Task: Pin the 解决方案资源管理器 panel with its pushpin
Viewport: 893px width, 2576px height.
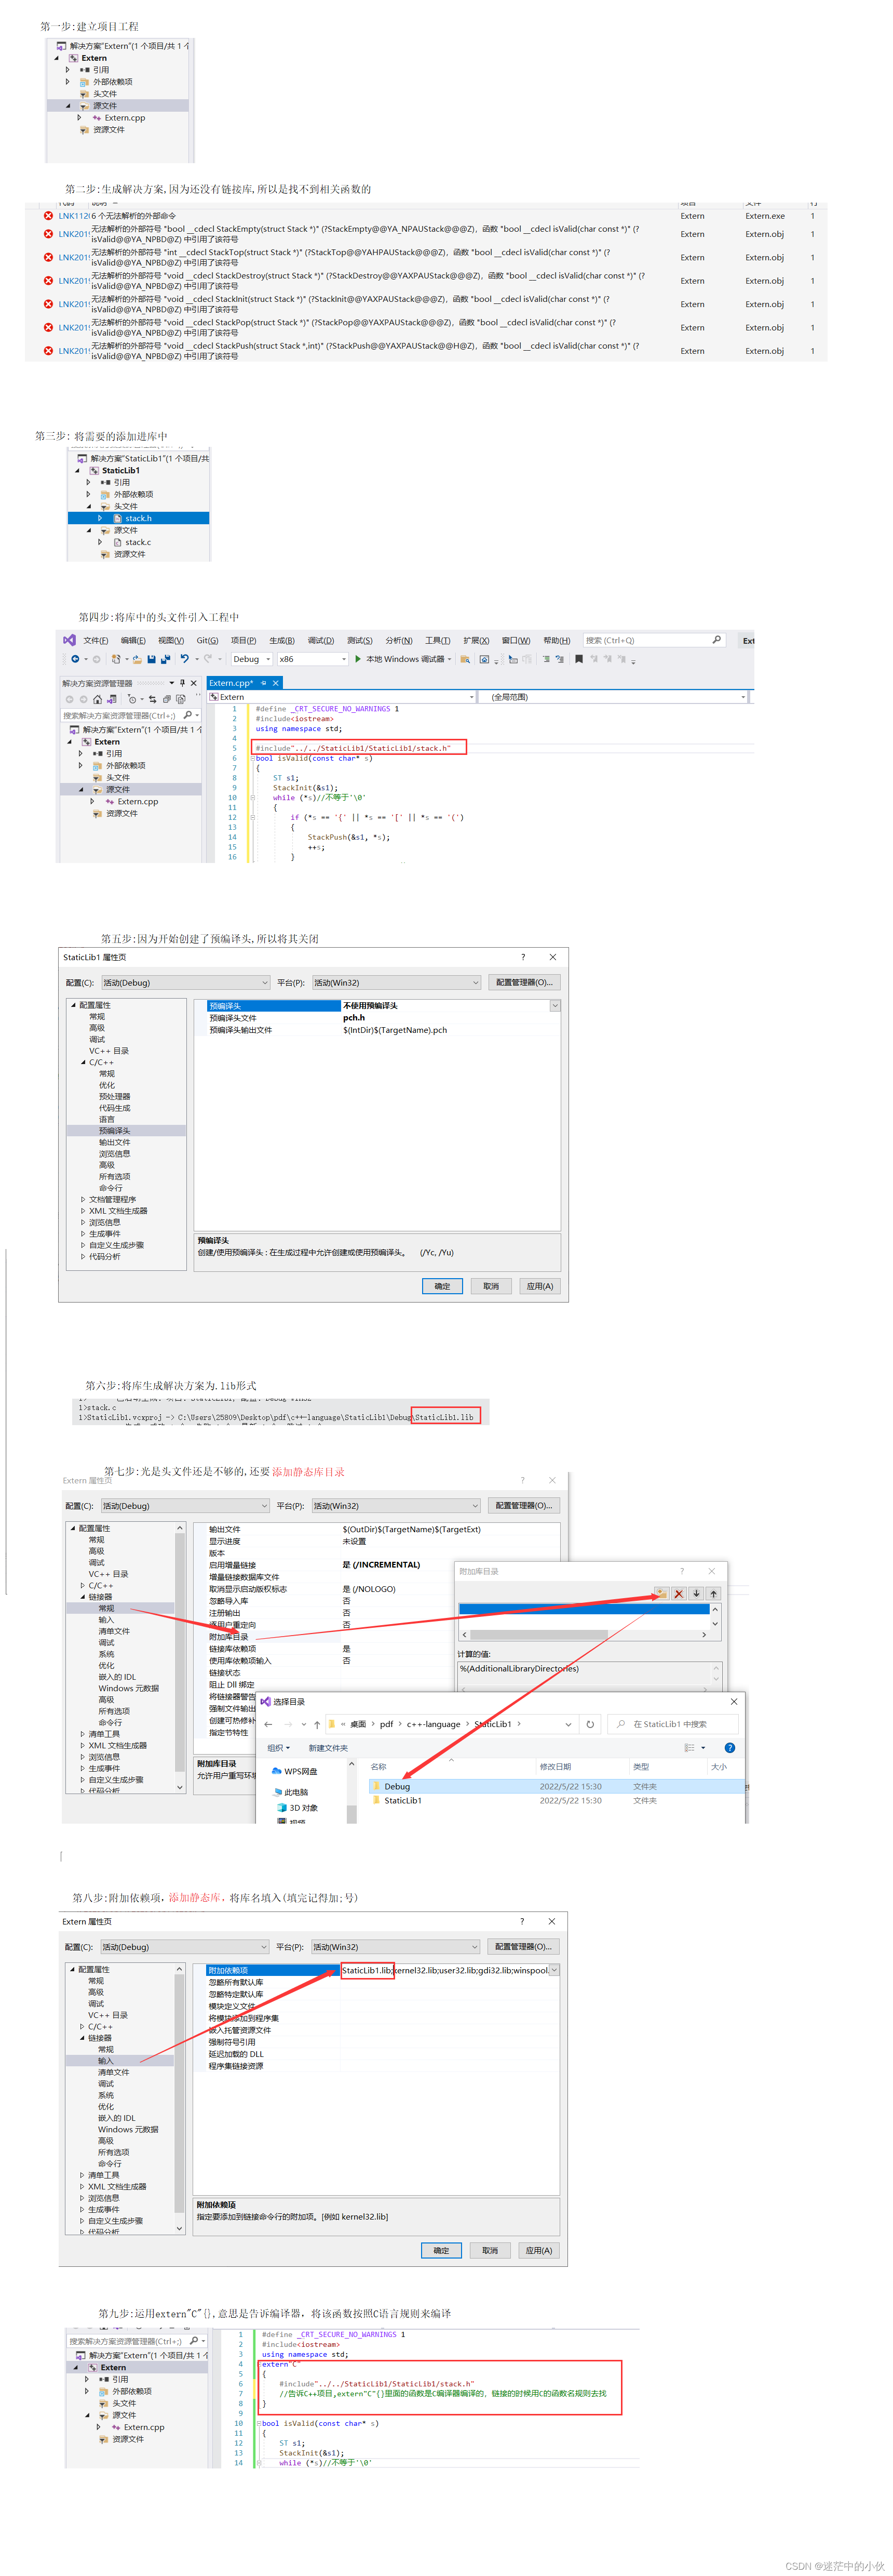Action: [182, 683]
